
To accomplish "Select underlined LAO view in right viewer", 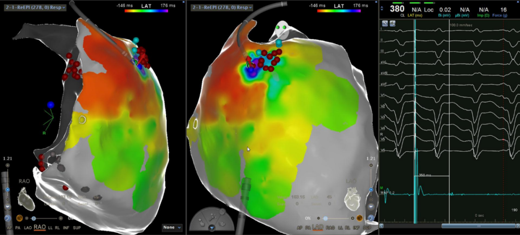I will point(318,227).
